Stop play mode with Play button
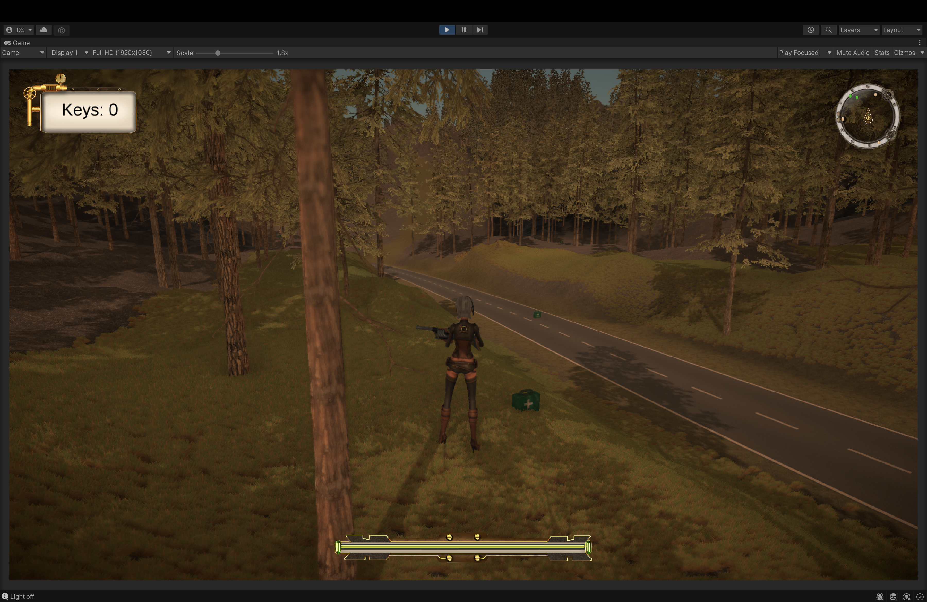The image size is (927, 602). [447, 30]
